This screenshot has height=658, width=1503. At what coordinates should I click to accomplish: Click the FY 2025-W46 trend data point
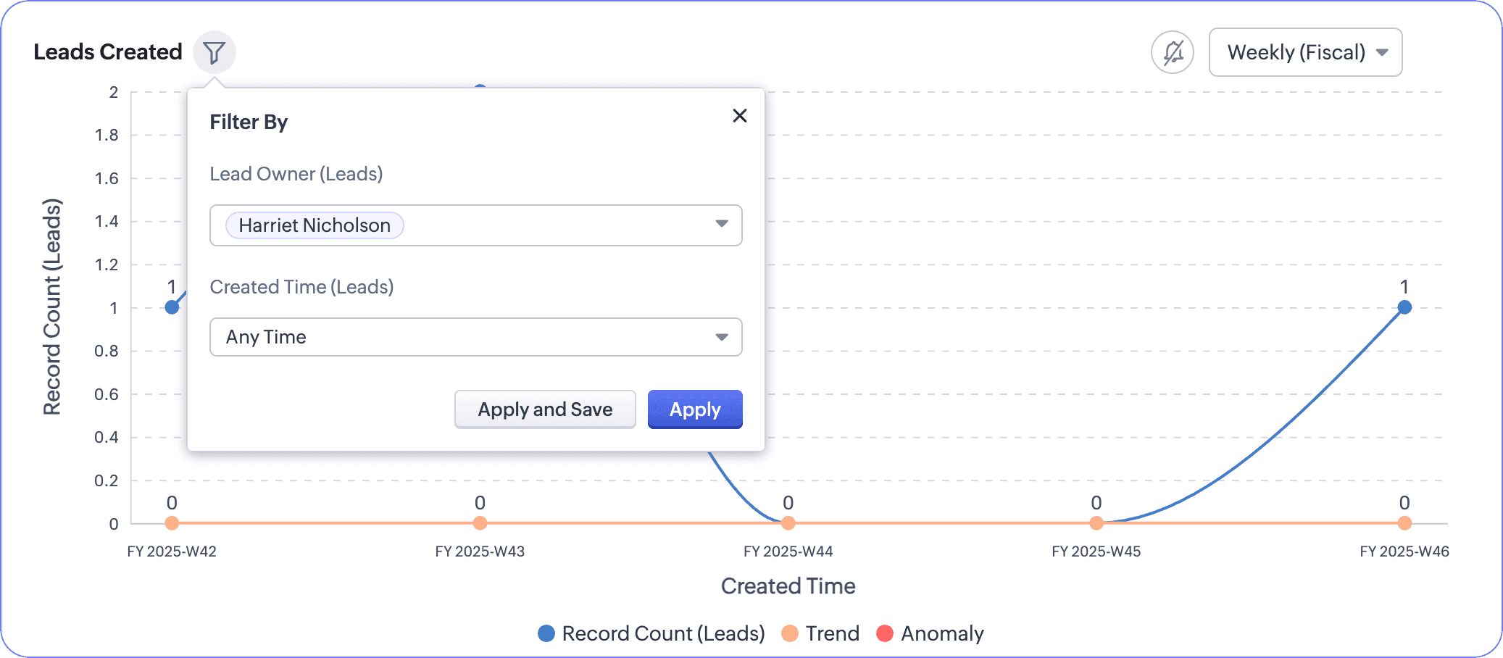click(1404, 523)
